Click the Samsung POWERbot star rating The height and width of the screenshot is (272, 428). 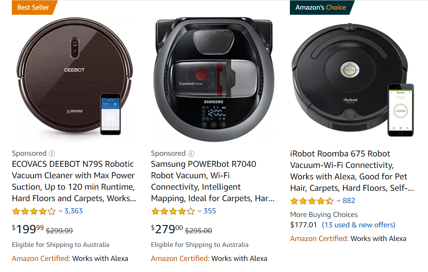[x=173, y=211]
